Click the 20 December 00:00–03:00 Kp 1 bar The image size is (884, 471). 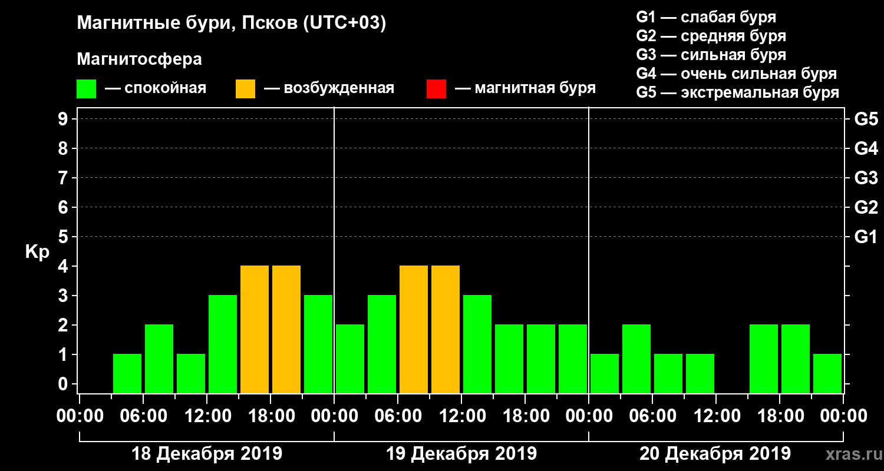605,373
